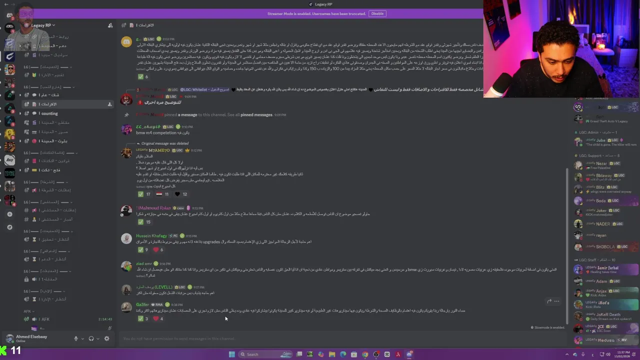640x360 pixels.
Task: Select member JoKeR Death in the staff list
Action: point(606,316)
